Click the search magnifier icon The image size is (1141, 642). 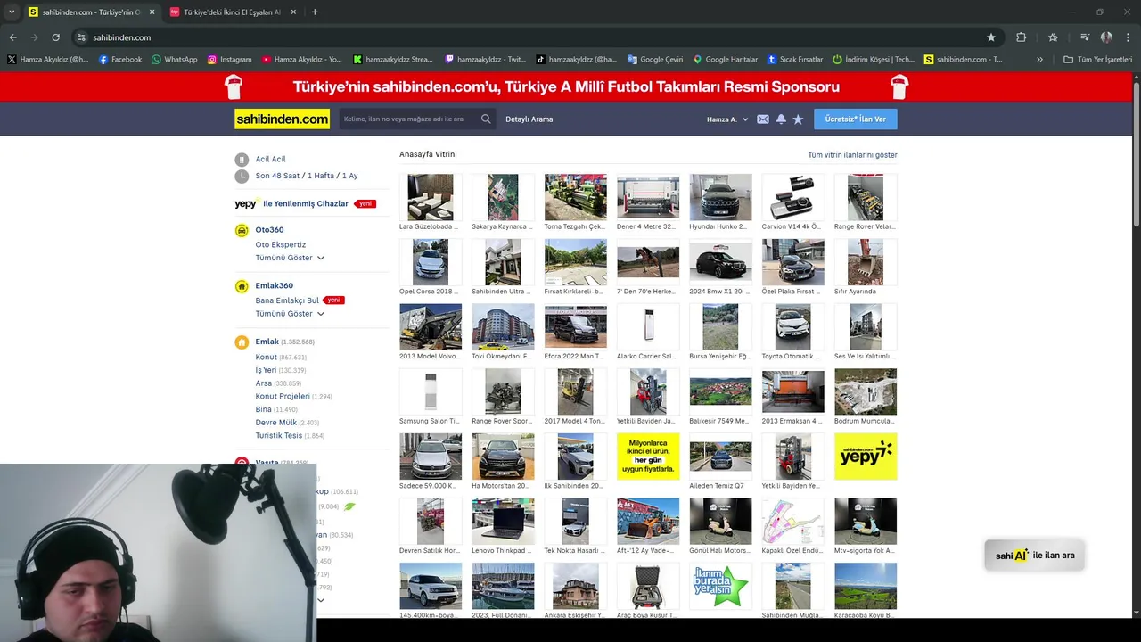click(486, 119)
